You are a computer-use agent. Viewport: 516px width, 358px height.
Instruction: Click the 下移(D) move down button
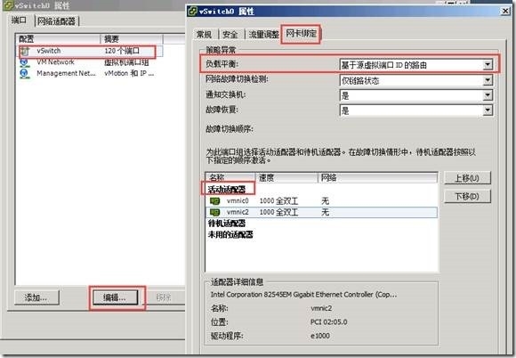click(x=467, y=197)
